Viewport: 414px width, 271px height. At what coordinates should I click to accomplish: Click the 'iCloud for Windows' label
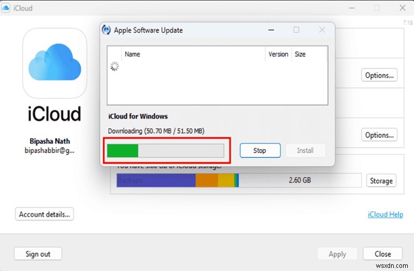(x=138, y=116)
